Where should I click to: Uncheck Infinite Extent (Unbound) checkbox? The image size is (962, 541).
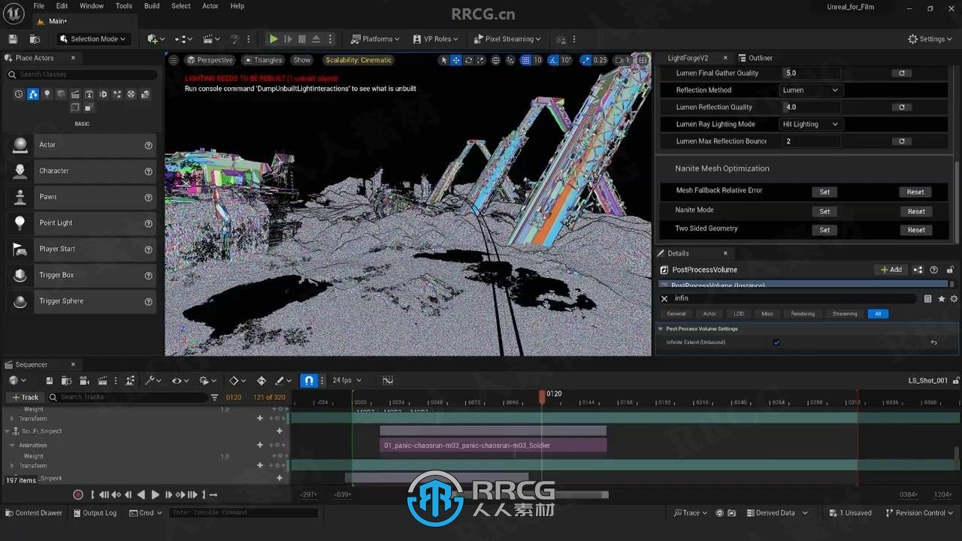pyautogui.click(x=776, y=343)
